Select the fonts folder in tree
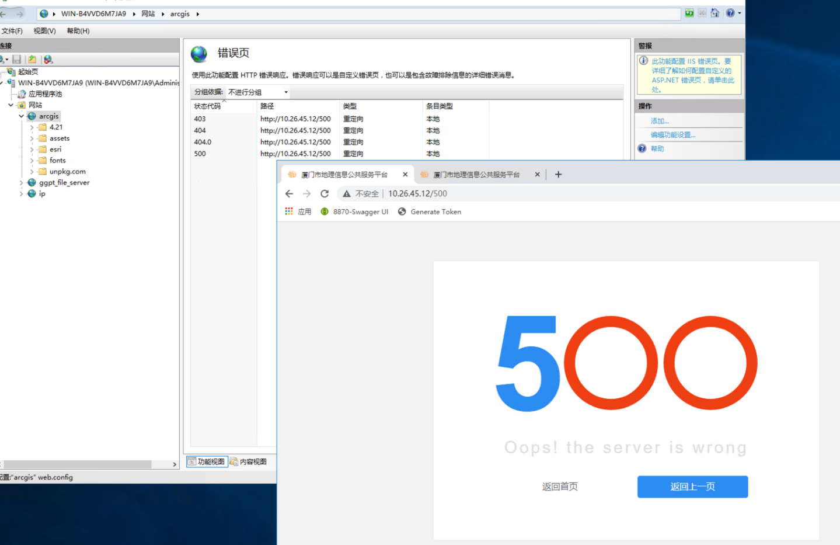The width and height of the screenshot is (840, 545). coord(57,161)
